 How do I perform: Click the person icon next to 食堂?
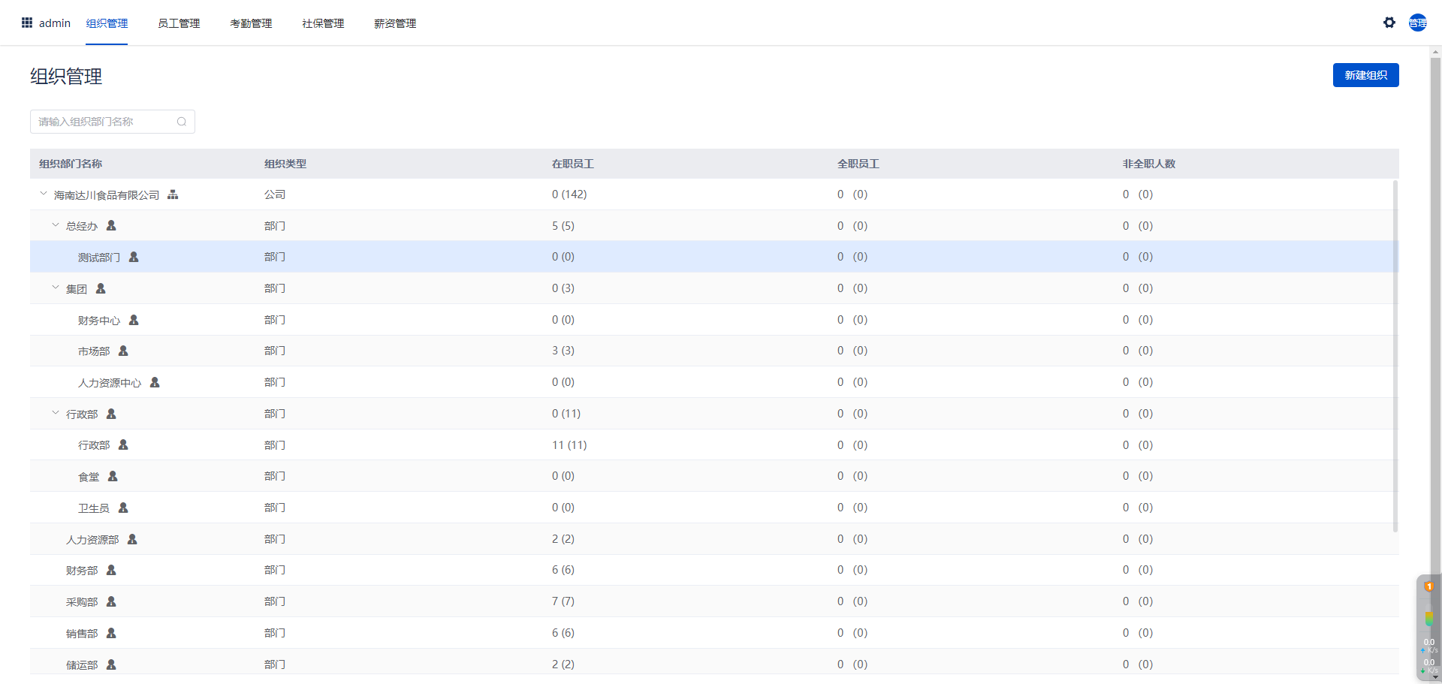[x=113, y=476]
